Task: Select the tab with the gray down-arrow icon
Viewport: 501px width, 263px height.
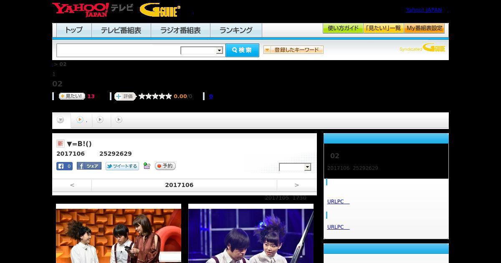Action: pos(61,120)
